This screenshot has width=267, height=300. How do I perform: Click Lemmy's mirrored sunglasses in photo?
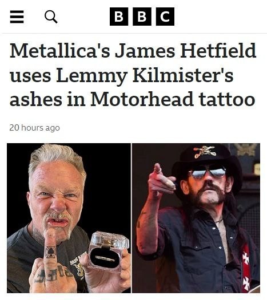[x=208, y=172]
